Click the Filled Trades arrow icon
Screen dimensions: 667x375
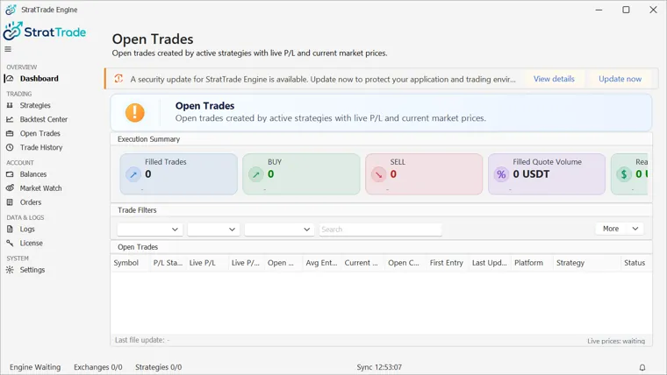(x=133, y=174)
